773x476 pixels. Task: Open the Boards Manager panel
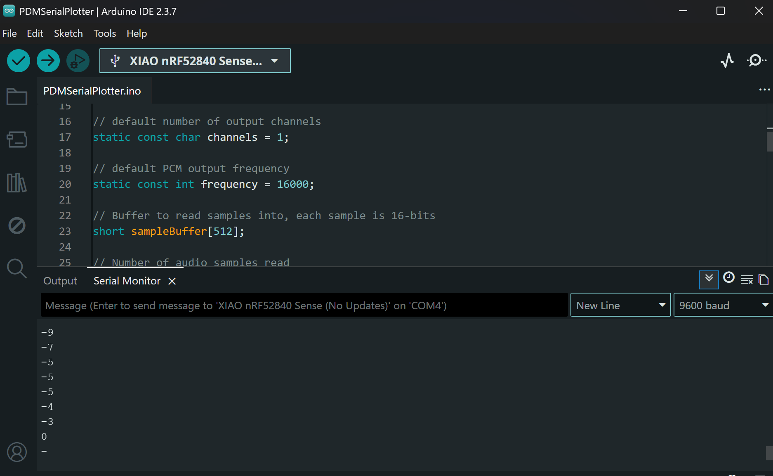17,140
